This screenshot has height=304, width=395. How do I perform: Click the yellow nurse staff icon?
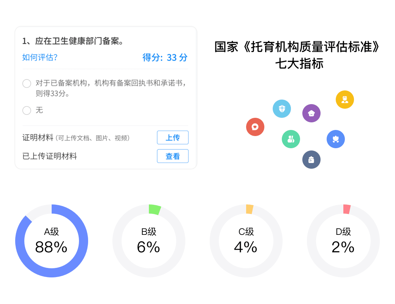tap(345, 100)
